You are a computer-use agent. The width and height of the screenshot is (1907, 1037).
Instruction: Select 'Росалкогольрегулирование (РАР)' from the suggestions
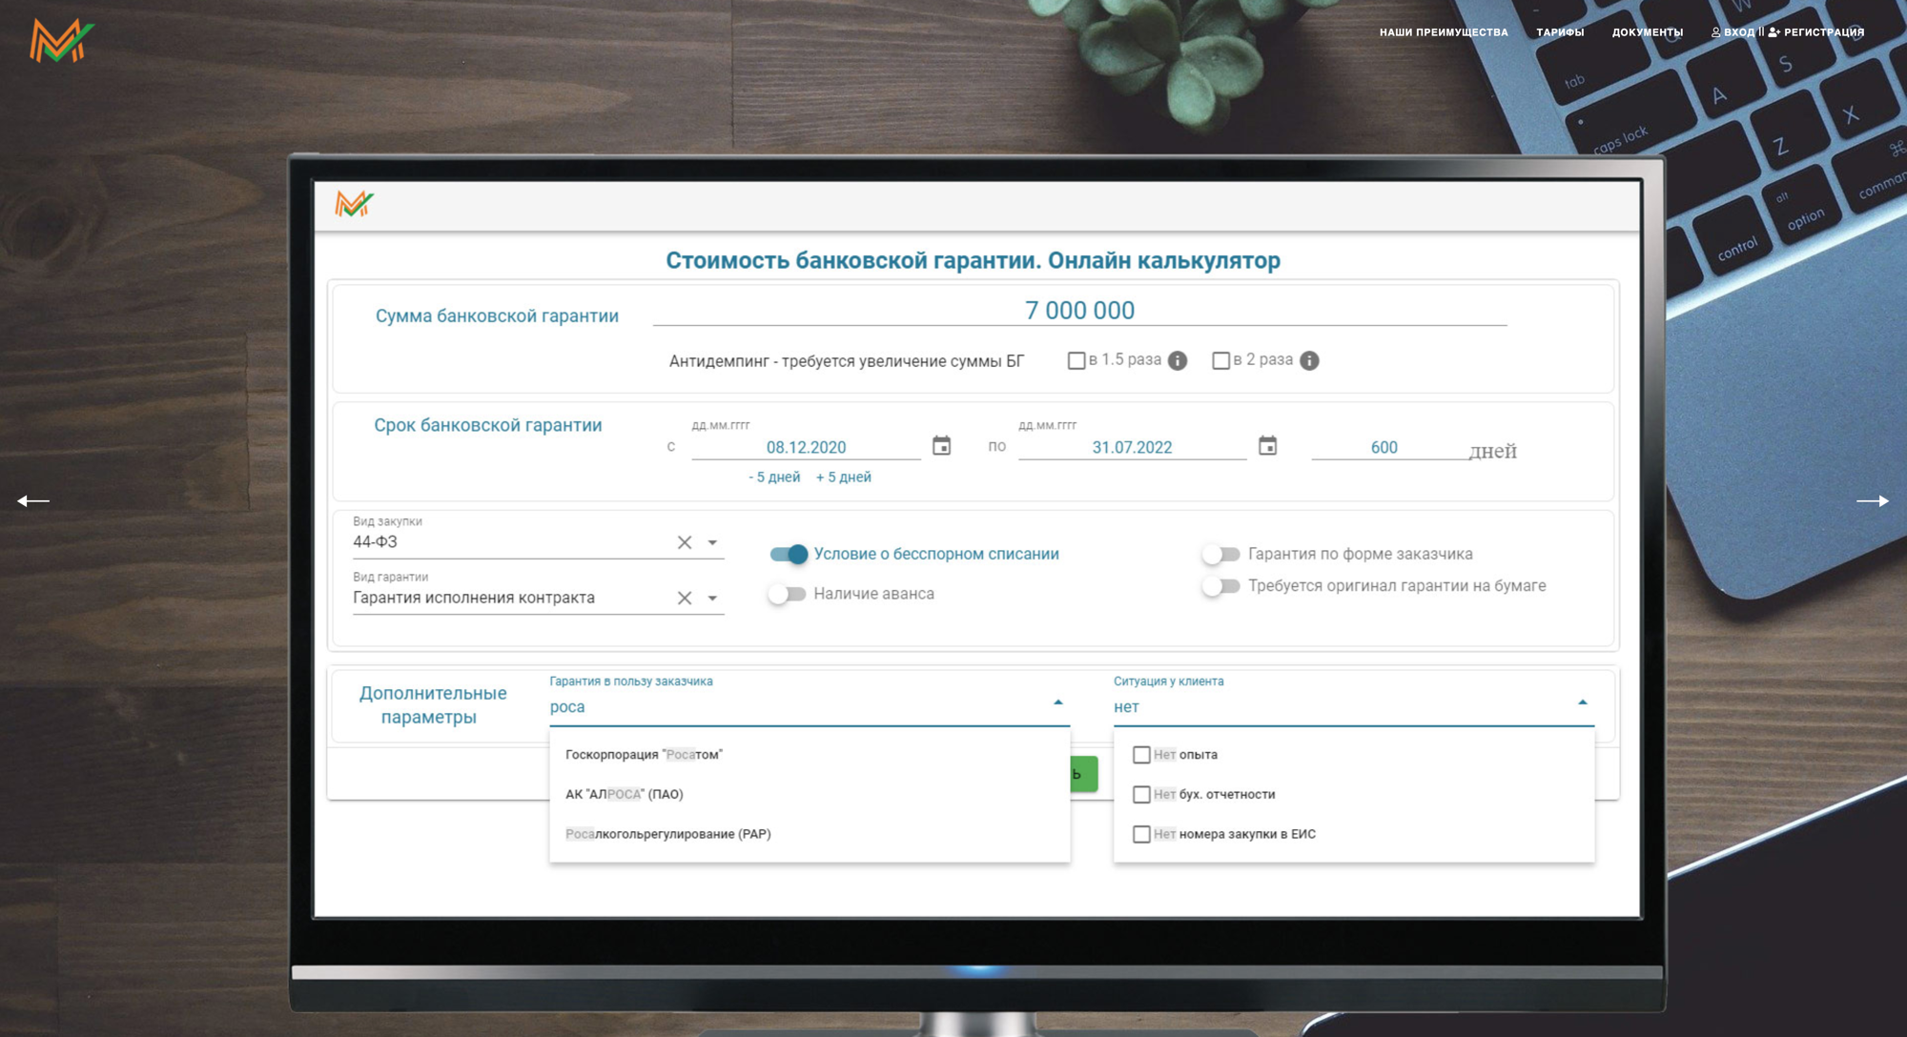click(x=810, y=834)
